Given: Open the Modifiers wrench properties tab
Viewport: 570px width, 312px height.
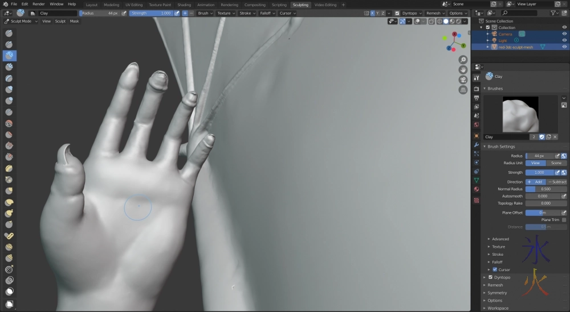Looking at the screenshot, I should click(477, 145).
